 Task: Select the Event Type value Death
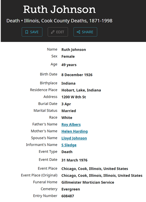pyautogui.click(x=67, y=152)
